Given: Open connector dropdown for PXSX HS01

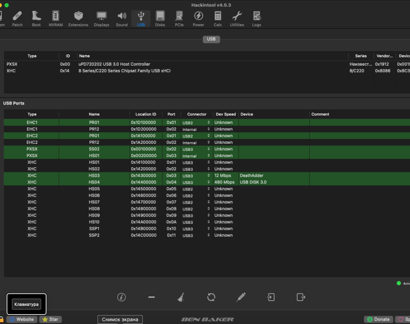Looking at the screenshot, I should (x=208, y=156).
